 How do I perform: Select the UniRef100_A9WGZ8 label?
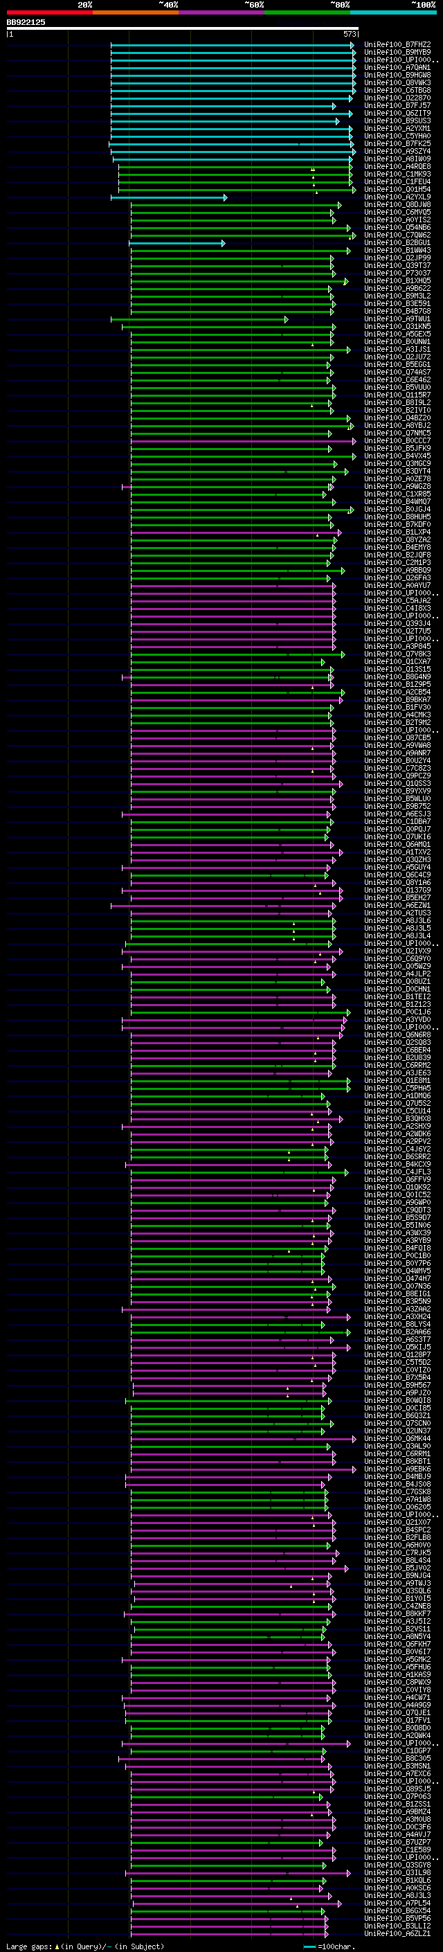[x=397, y=487]
